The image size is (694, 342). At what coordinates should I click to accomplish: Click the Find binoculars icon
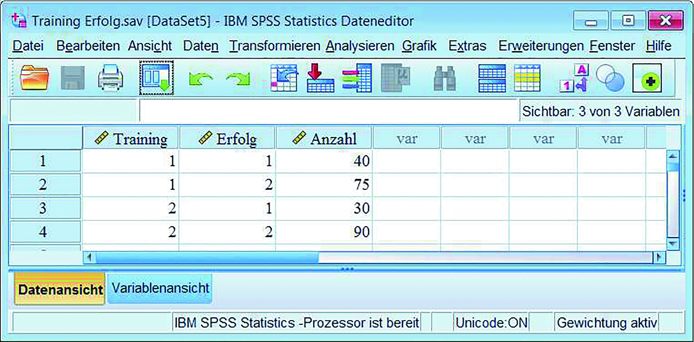click(444, 79)
